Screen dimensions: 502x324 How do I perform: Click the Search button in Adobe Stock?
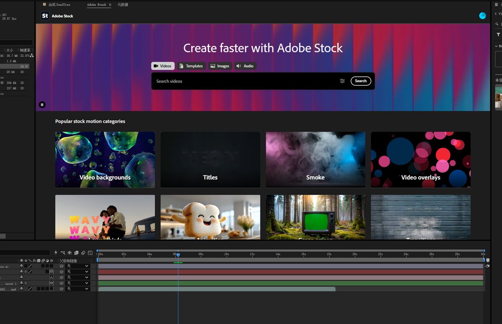[x=361, y=81]
